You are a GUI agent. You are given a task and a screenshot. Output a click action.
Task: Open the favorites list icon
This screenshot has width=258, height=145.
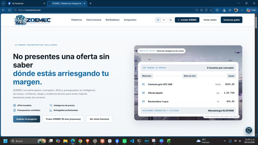(230, 10)
